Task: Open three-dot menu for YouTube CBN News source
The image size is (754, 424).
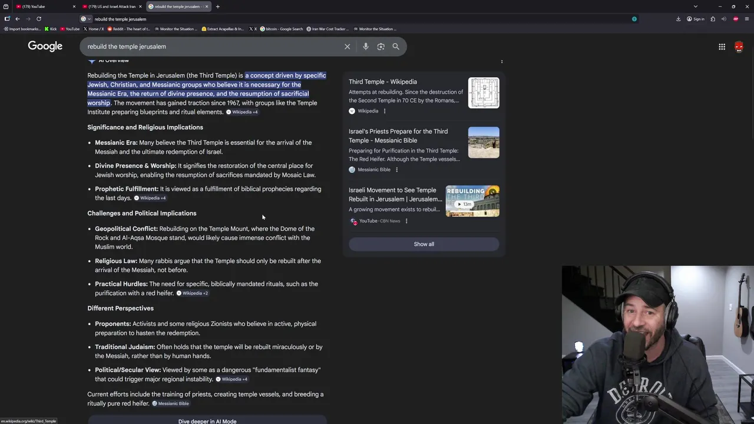Action: [406, 221]
